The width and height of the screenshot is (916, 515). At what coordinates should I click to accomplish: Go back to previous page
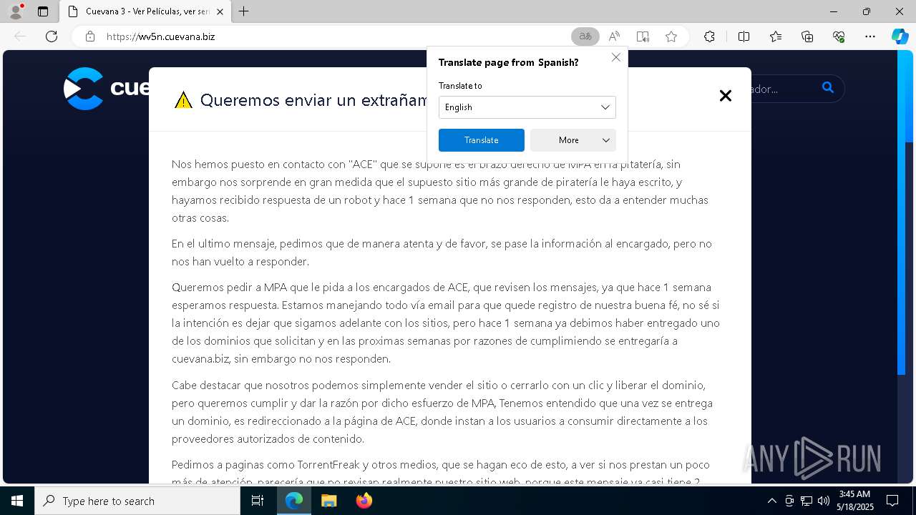[x=20, y=36]
